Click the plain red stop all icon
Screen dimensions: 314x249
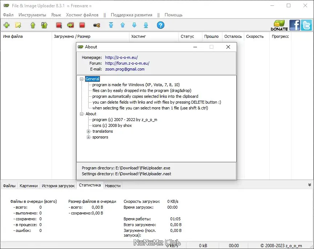pyautogui.click(x=82, y=25)
